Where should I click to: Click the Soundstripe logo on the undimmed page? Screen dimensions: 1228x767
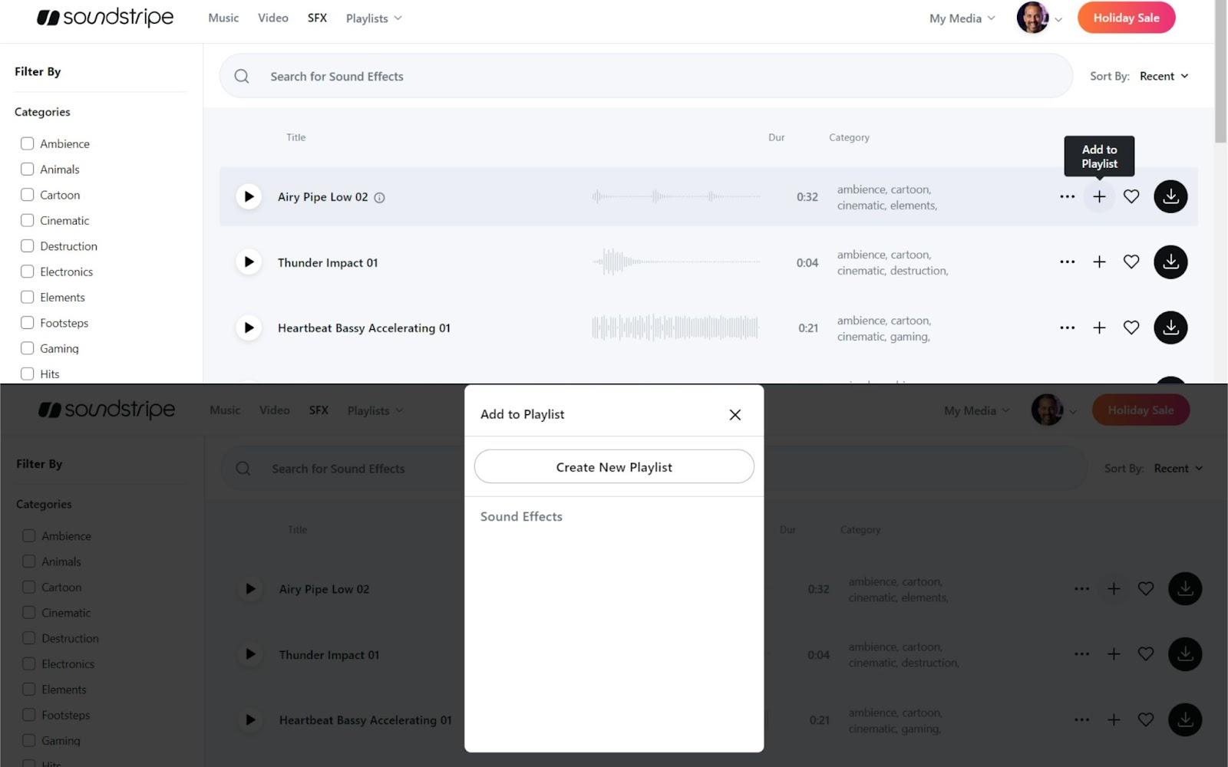pos(105,18)
